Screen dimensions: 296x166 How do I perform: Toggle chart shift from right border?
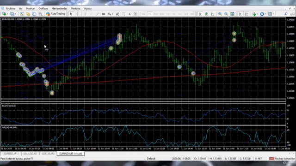click(x=246, y=14)
